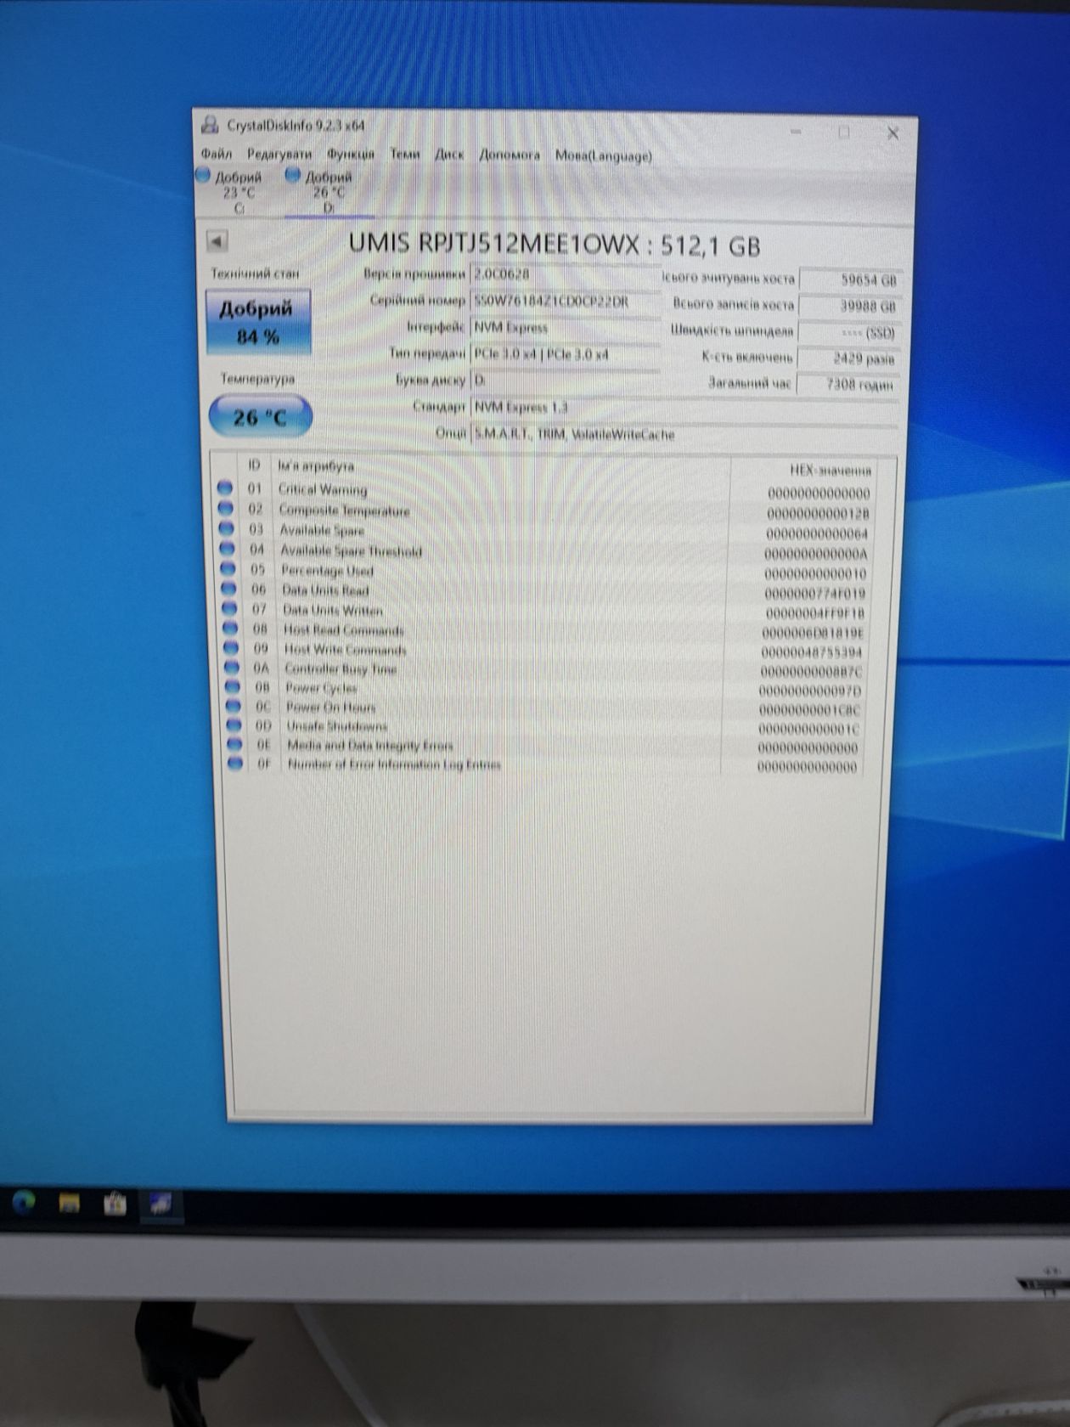The width and height of the screenshot is (1070, 1427).
Task: Click the CrystalDiskInfo taskbar icon
Action: coord(161,1204)
